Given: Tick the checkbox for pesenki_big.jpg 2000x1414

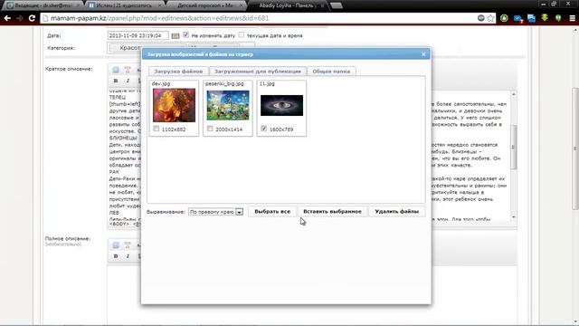Looking at the screenshot, I should [210, 129].
